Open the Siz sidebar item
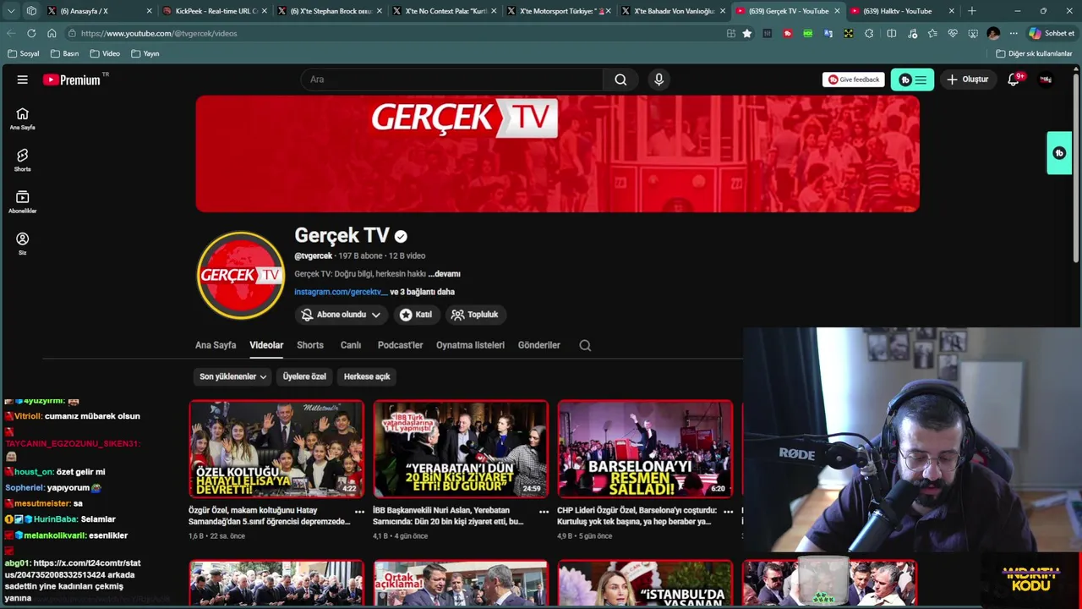Screen dimensions: 1082x609 pyautogui.click(x=23, y=244)
